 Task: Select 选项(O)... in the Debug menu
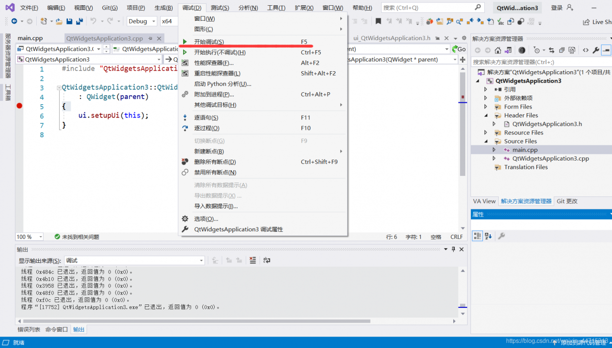pos(262,218)
